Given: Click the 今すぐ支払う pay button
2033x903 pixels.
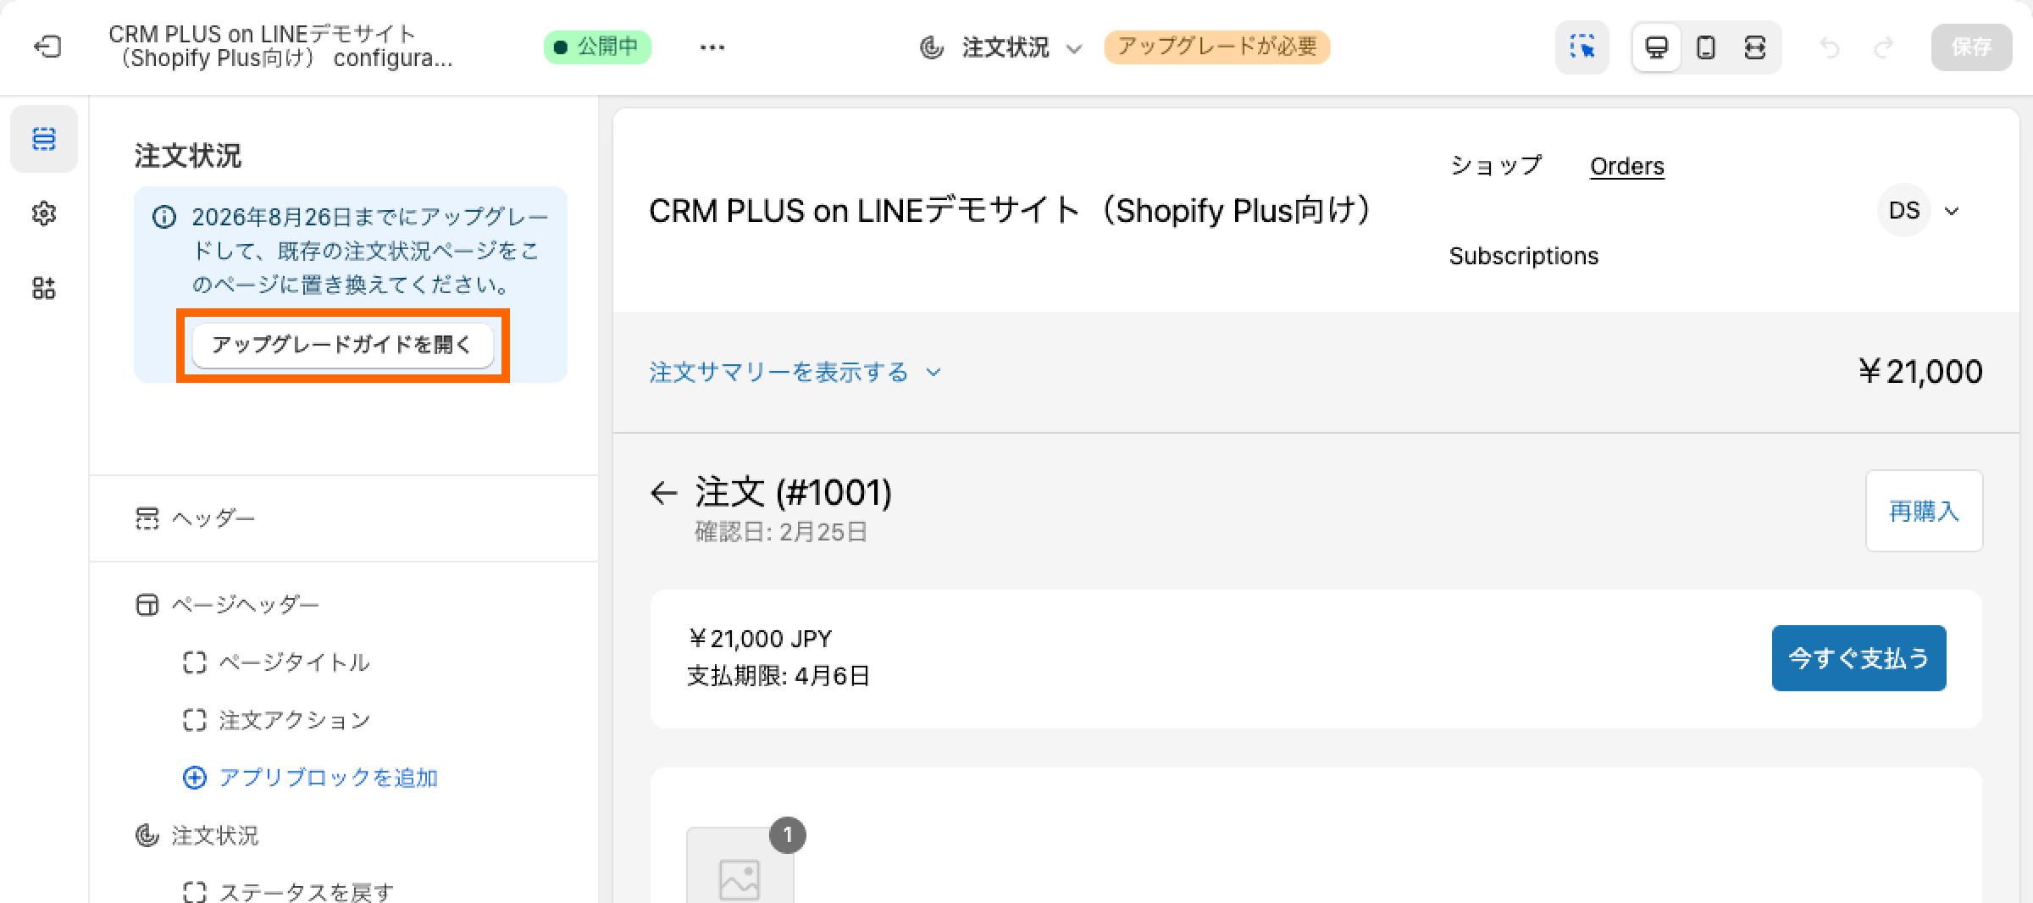Looking at the screenshot, I should click(x=1859, y=657).
